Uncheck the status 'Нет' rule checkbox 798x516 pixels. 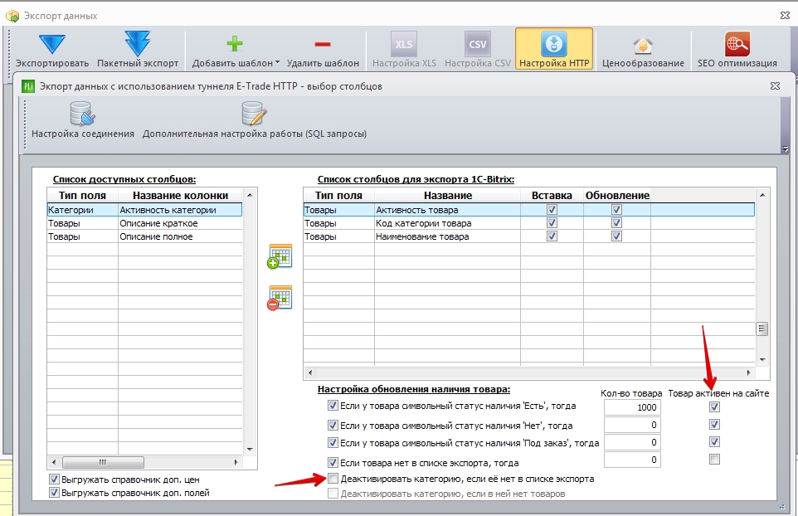(x=333, y=425)
